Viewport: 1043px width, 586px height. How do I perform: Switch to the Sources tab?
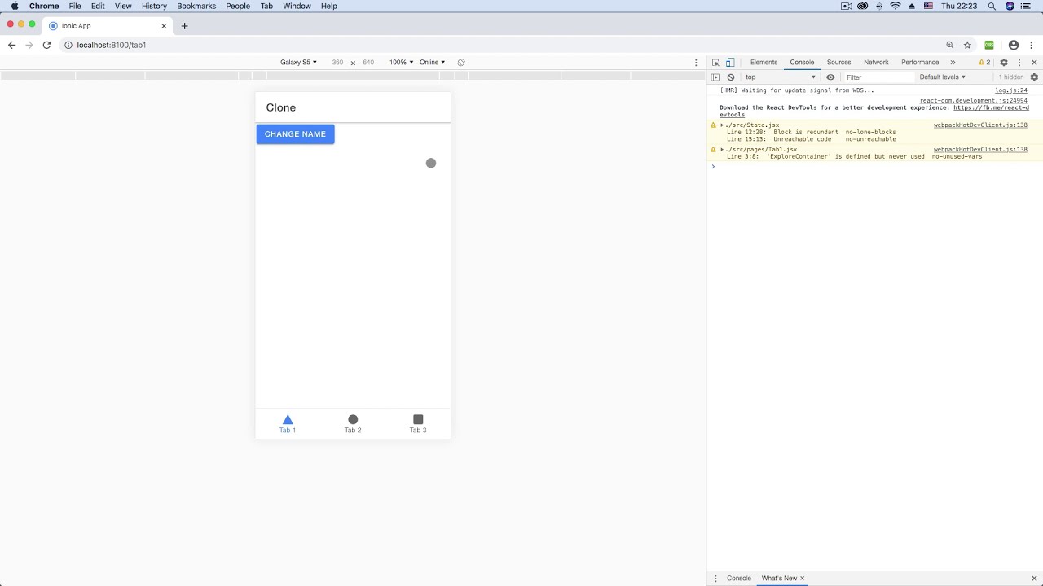[x=838, y=63]
